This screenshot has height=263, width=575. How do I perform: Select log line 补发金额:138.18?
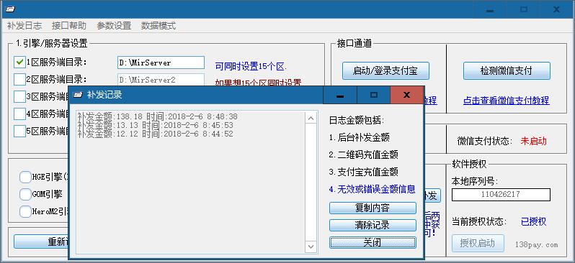pyautogui.click(x=158, y=116)
